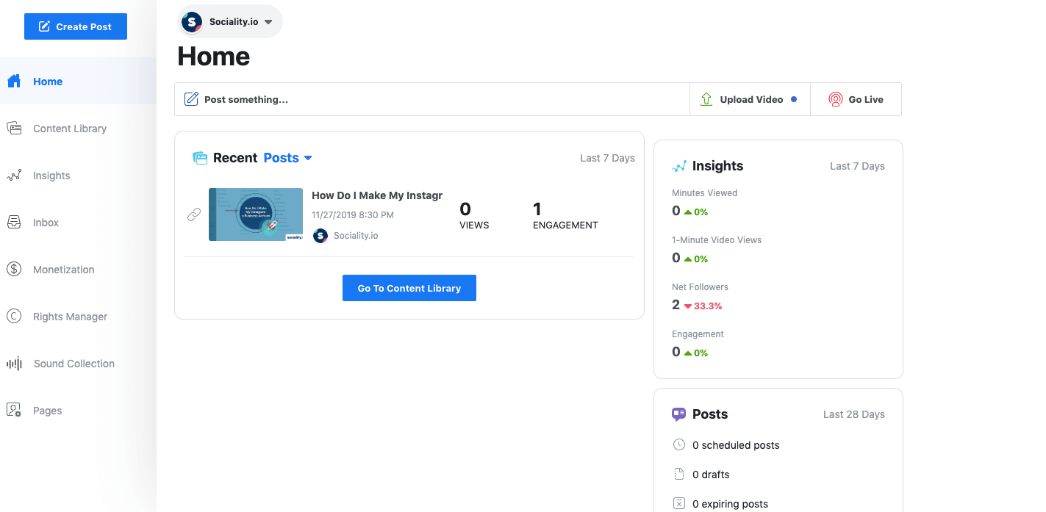Click the Create Post button

click(75, 26)
